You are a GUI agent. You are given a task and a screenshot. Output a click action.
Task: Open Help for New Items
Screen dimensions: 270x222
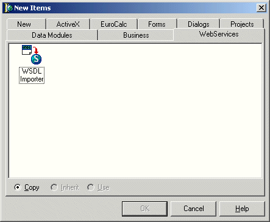coord(242,209)
